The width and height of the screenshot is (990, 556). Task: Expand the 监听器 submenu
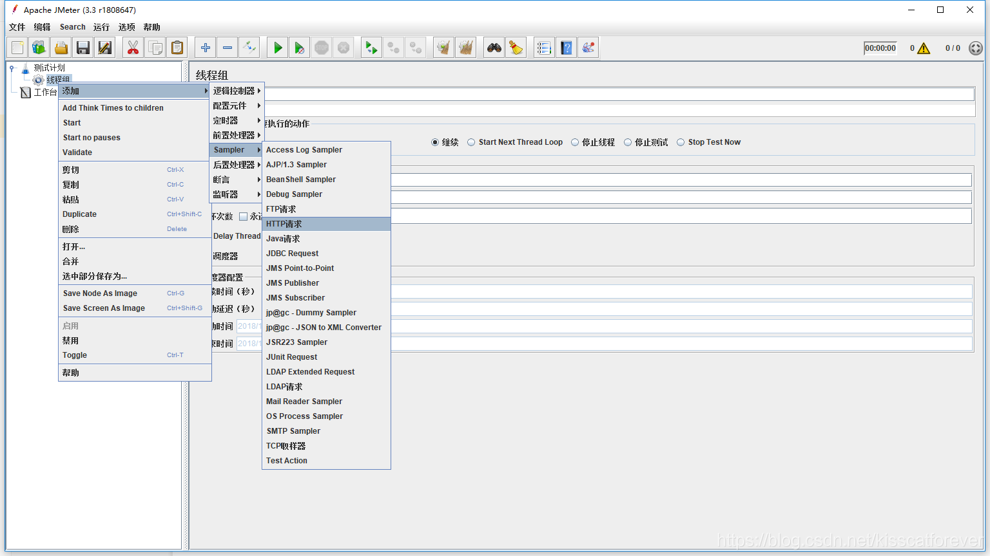coord(236,194)
